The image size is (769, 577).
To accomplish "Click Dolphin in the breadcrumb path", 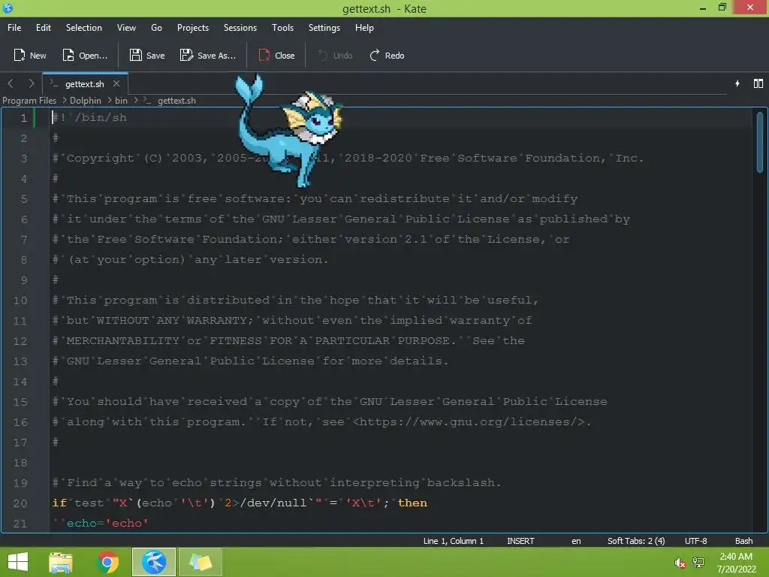I will [x=86, y=101].
